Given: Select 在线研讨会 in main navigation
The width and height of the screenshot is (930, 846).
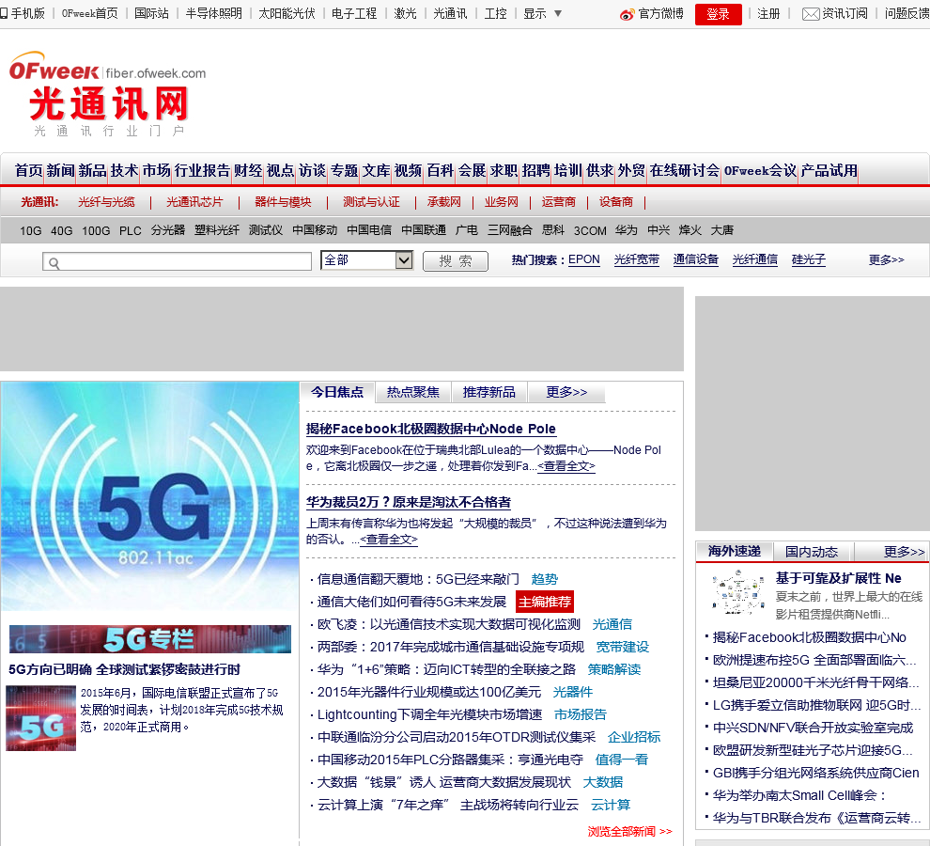Looking at the screenshot, I should (685, 170).
